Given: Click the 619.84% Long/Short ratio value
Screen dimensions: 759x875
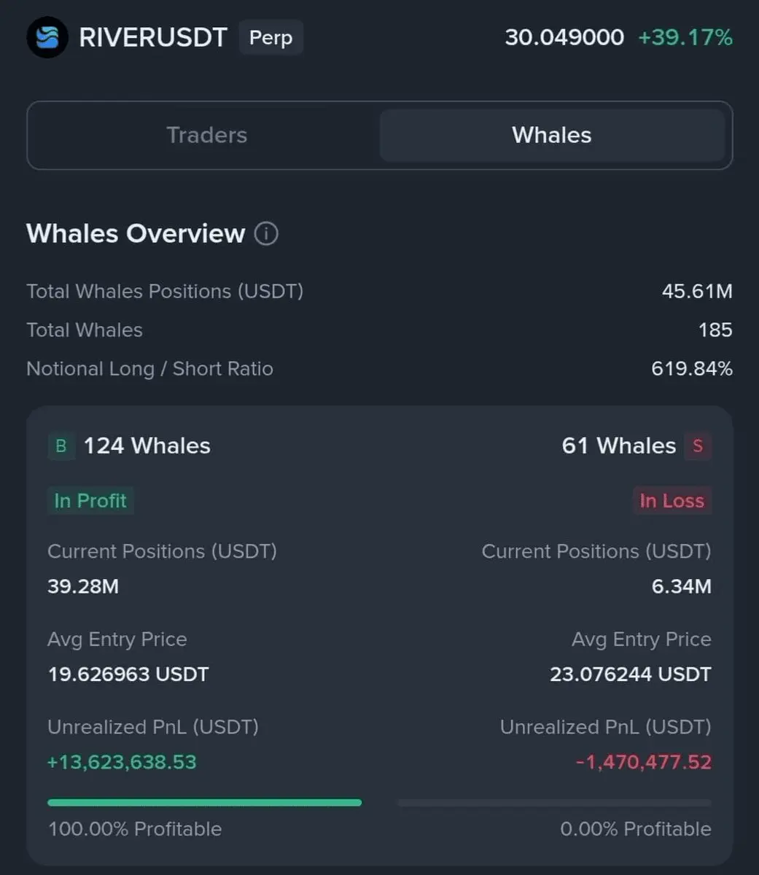Looking at the screenshot, I should coord(692,369).
